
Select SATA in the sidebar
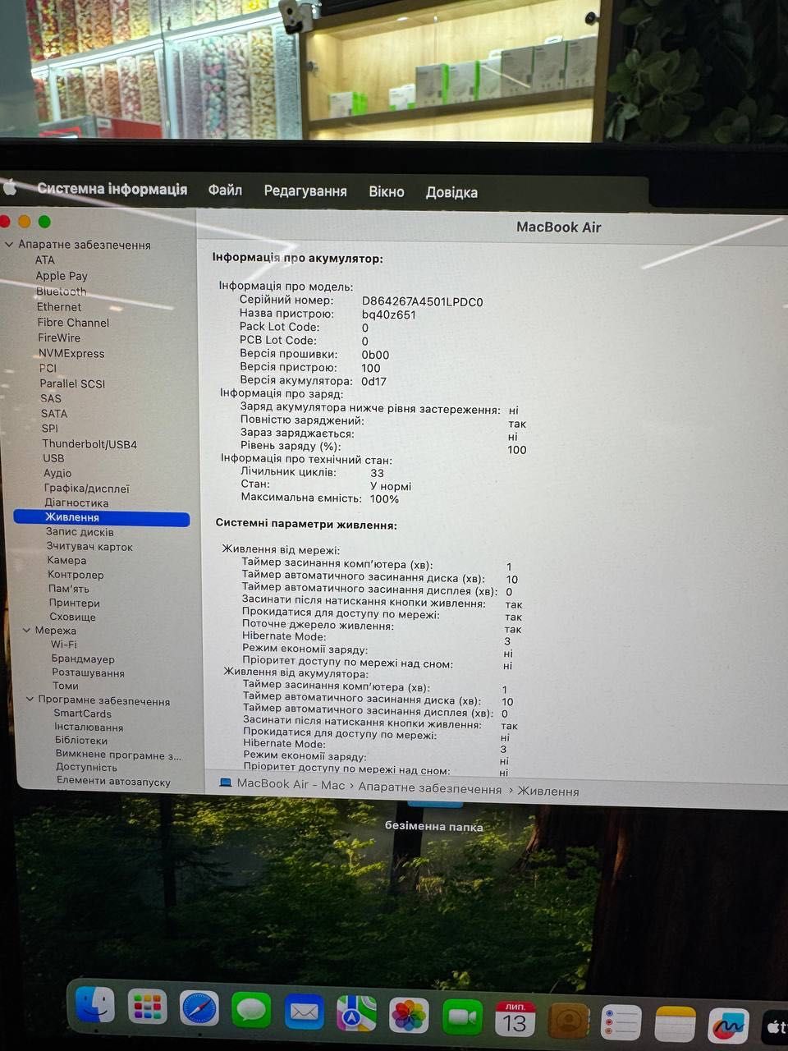(54, 414)
